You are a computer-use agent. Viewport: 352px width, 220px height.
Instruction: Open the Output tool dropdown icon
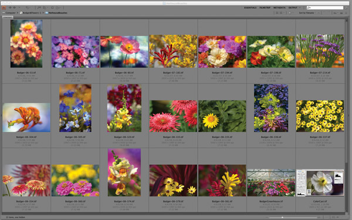tap(58, 8)
